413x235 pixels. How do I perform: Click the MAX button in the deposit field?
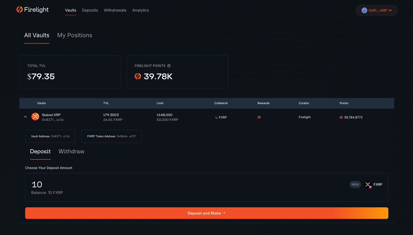click(x=355, y=184)
